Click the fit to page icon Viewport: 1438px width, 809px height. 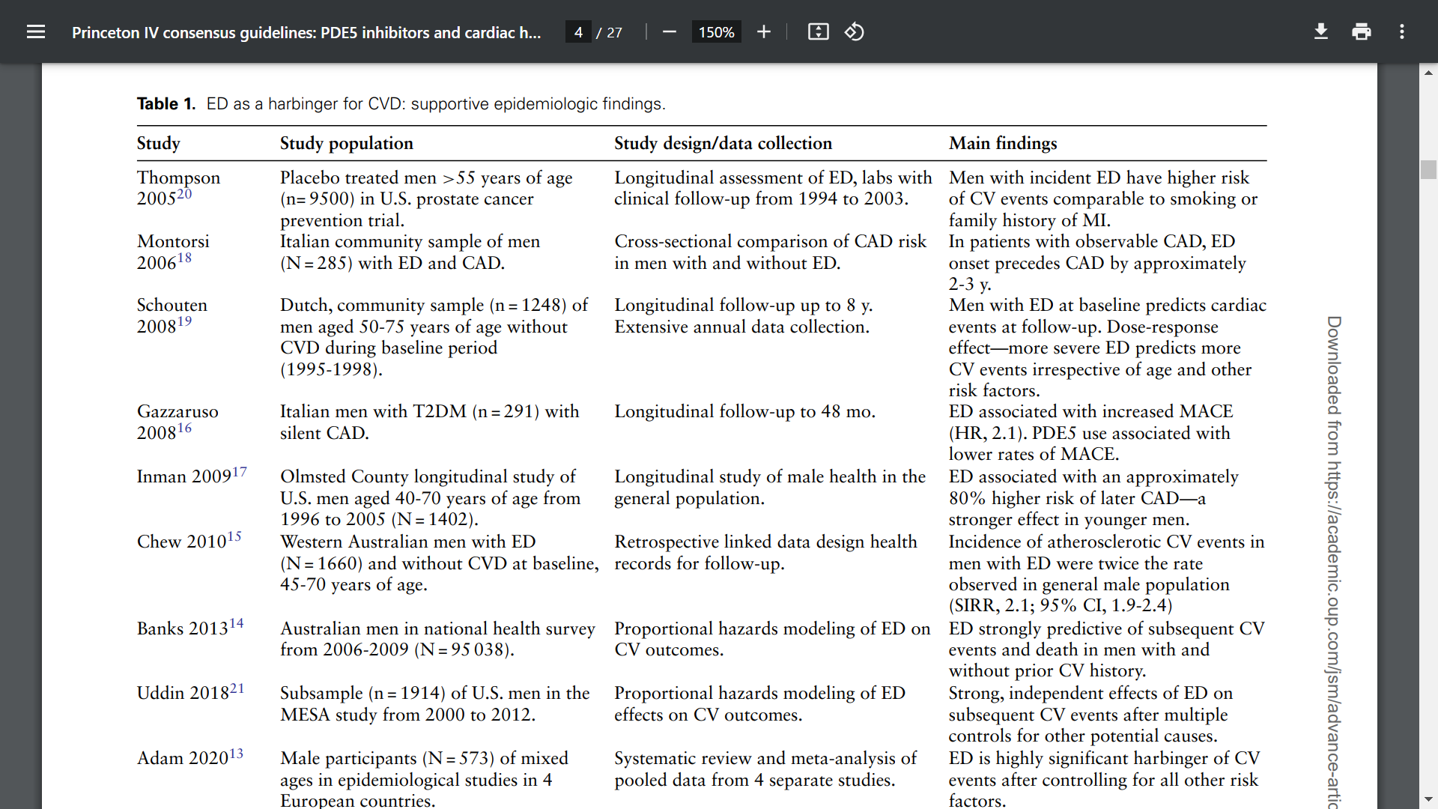[x=818, y=32]
